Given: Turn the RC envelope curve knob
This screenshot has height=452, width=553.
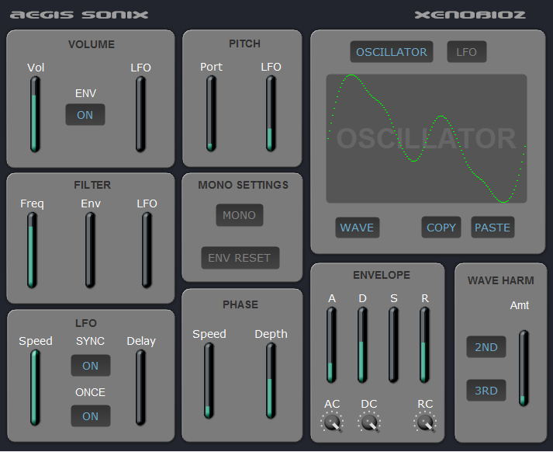Looking at the screenshot, I should tap(425, 422).
